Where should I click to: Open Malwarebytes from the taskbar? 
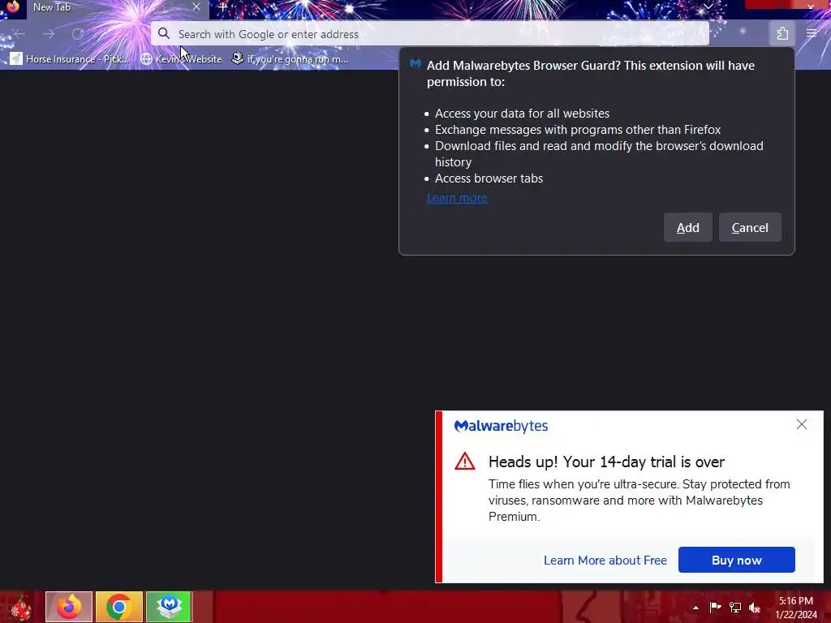tap(169, 607)
